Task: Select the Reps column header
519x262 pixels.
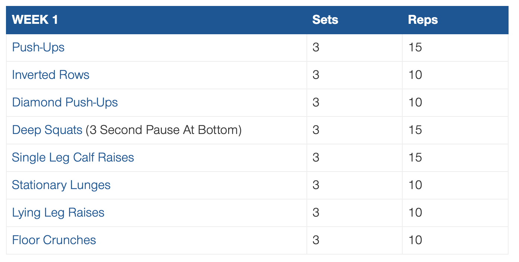Action: [455, 20]
